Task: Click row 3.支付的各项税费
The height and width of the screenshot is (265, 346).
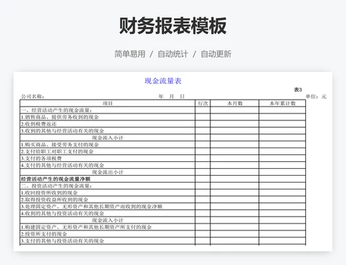Action: click(163, 158)
